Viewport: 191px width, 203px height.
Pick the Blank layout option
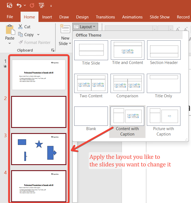point(91,116)
